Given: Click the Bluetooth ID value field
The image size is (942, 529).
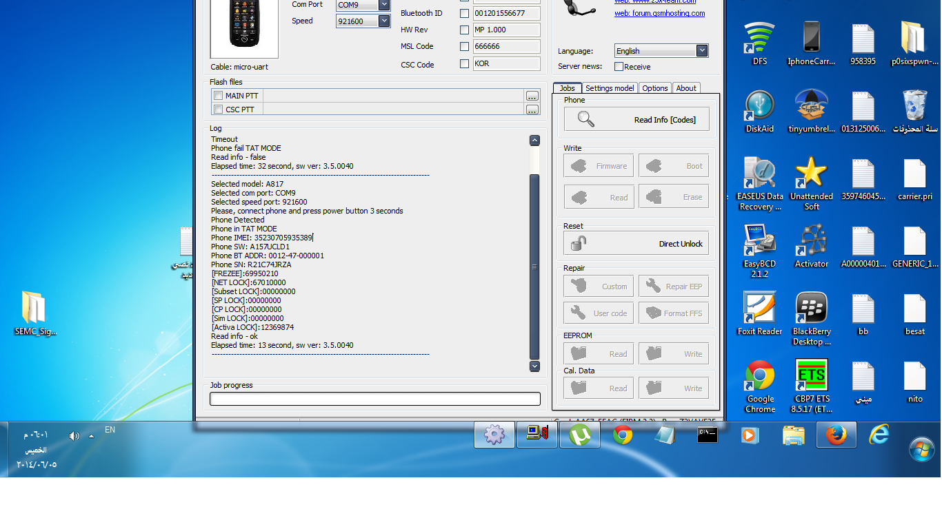Looking at the screenshot, I should [x=506, y=13].
